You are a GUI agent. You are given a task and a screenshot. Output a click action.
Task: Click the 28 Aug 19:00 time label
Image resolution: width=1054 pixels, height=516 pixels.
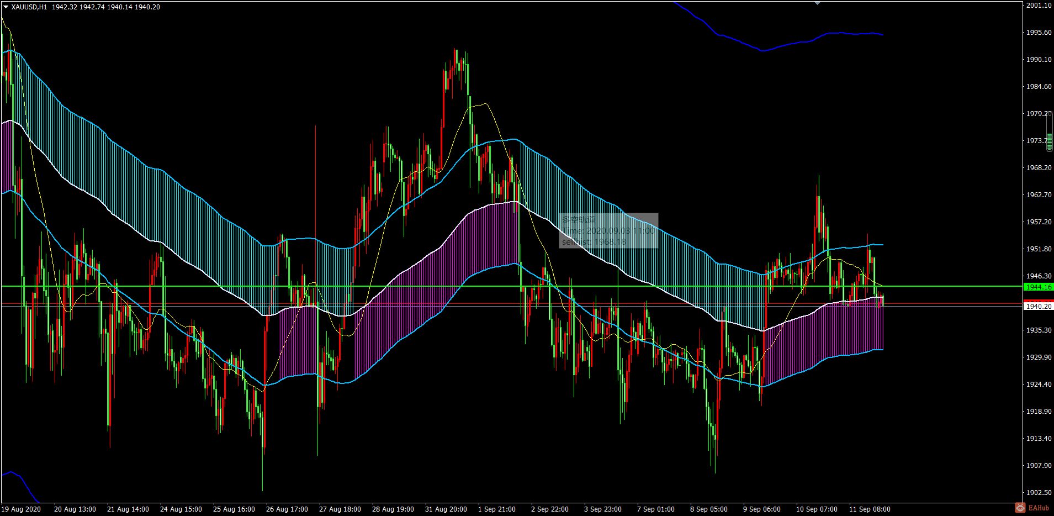(393, 509)
